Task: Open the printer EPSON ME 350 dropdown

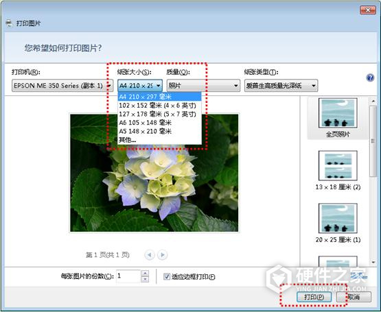Action: pyautogui.click(x=62, y=86)
